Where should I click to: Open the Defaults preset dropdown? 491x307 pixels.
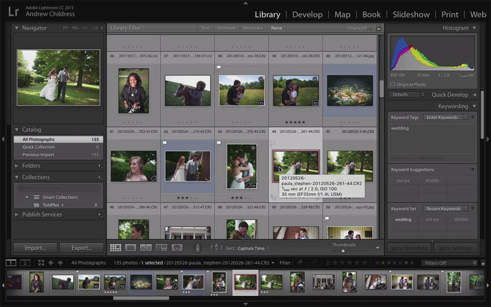pyautogui.click(x=407, y=94)
